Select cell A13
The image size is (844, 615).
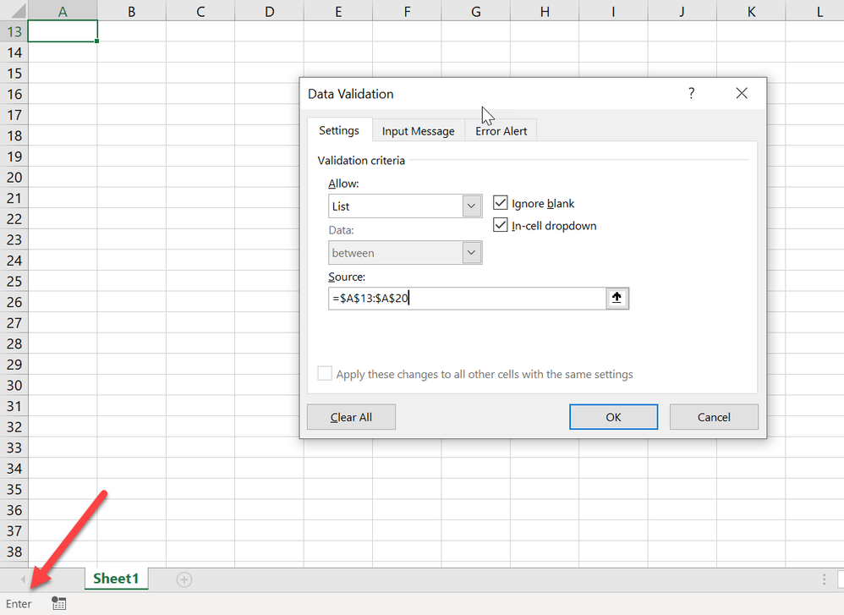click(x=63, y=31)
